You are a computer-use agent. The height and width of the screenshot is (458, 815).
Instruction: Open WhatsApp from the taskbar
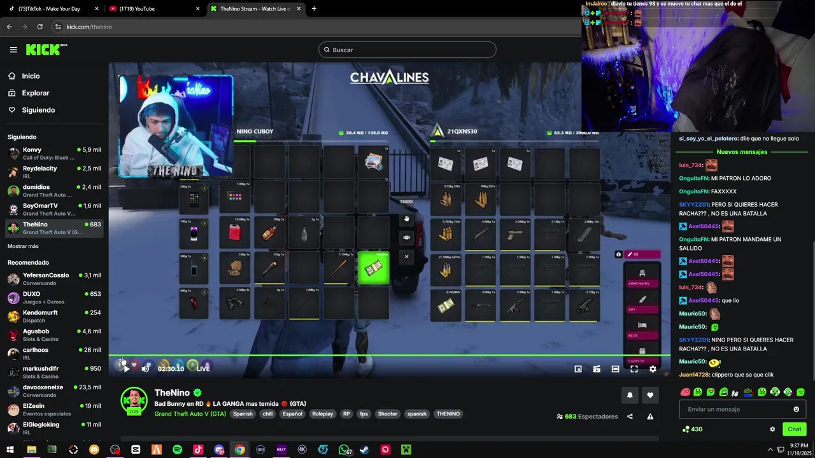click(344, 450)
